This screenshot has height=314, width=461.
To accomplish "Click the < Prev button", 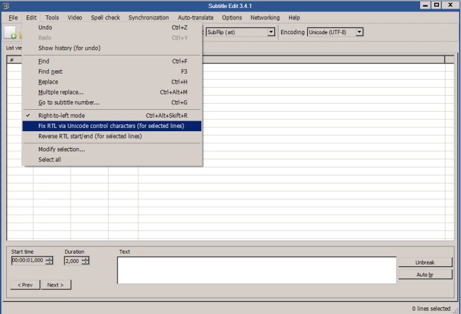I will click(25, 285).
